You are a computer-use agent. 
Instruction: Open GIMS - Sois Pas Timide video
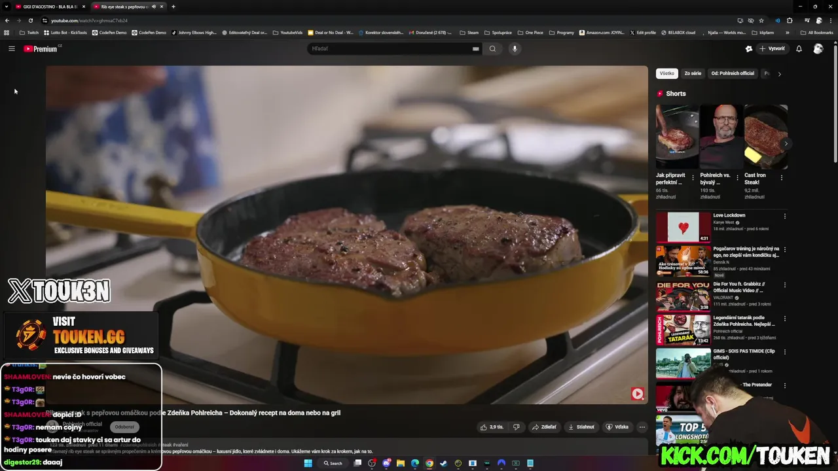(683, 364)
